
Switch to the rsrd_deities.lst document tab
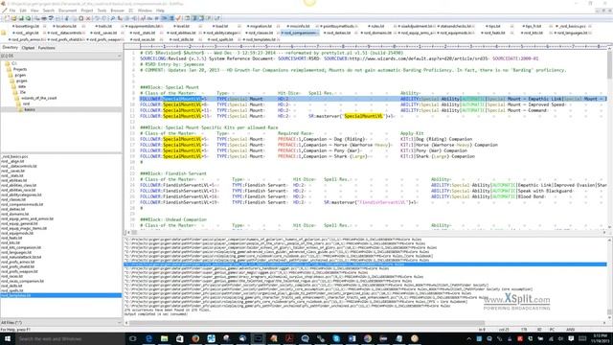coord(338,34)
